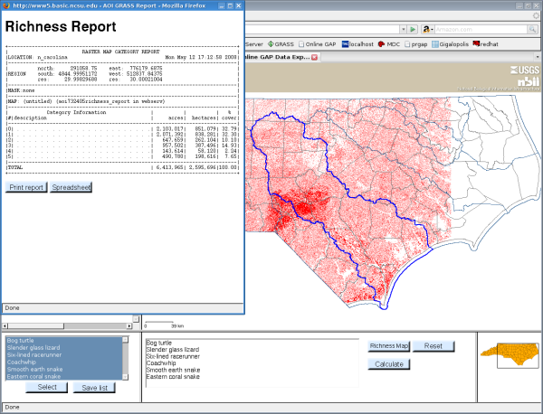Image resolution: width=543 pixels, height=414 pixels.
Task: Click the nbii logo
Action: [529, 81]
